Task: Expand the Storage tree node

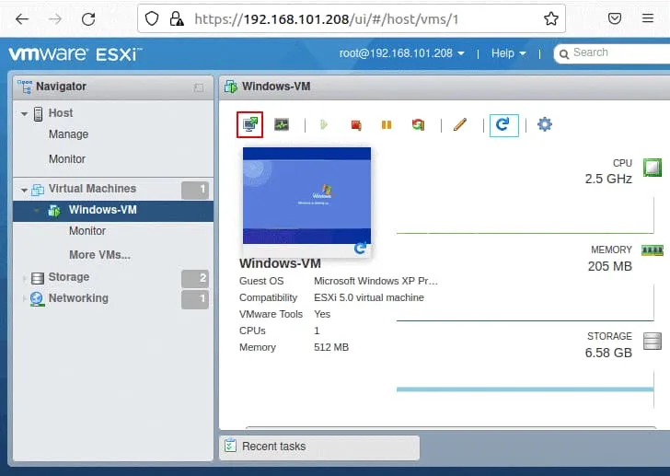Action: [x=25, y=277]
